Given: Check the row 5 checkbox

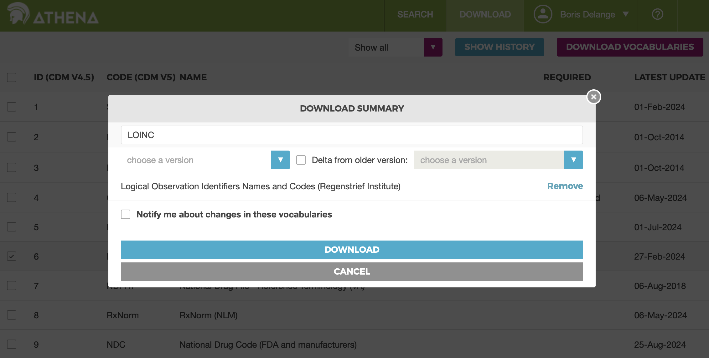Looking at the screenshot, I should [x=12, y=227].
